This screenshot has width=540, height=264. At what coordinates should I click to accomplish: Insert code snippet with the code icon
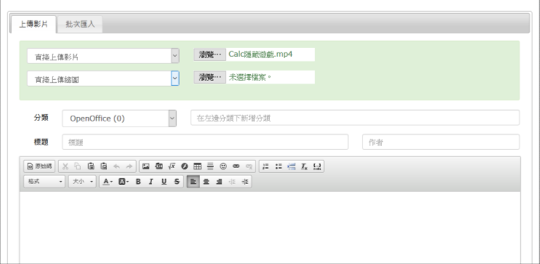317,167
